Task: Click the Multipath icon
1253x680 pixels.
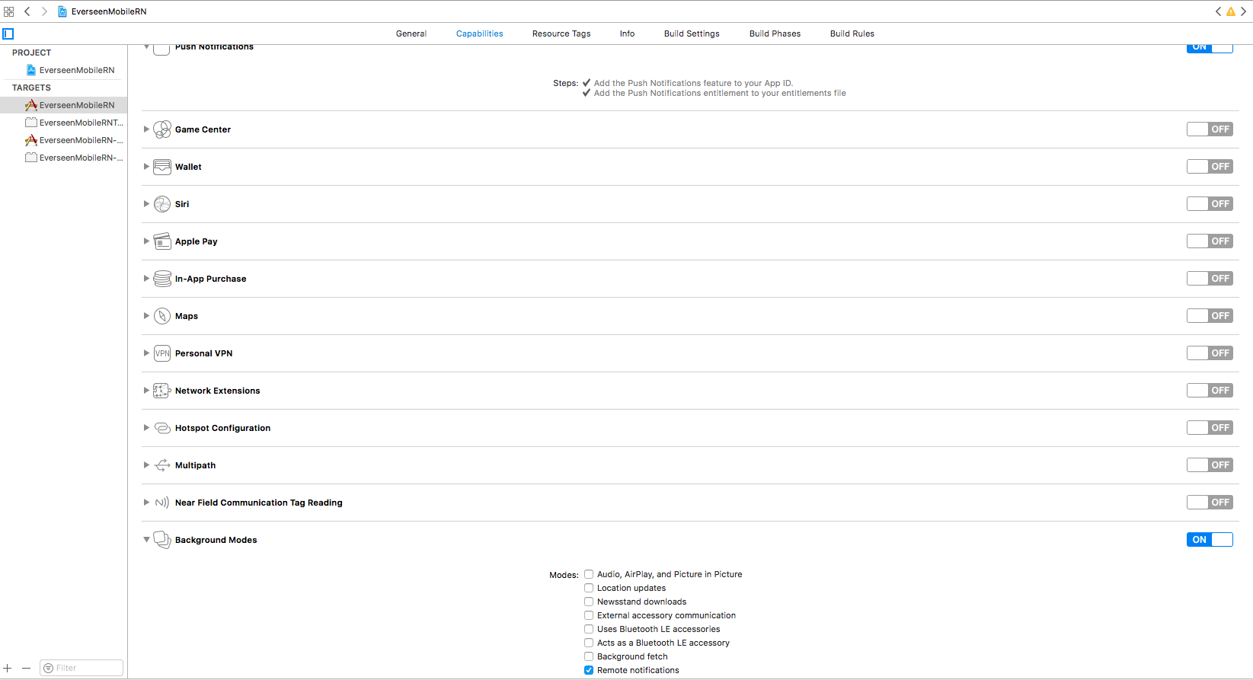Action: [162, 465]
